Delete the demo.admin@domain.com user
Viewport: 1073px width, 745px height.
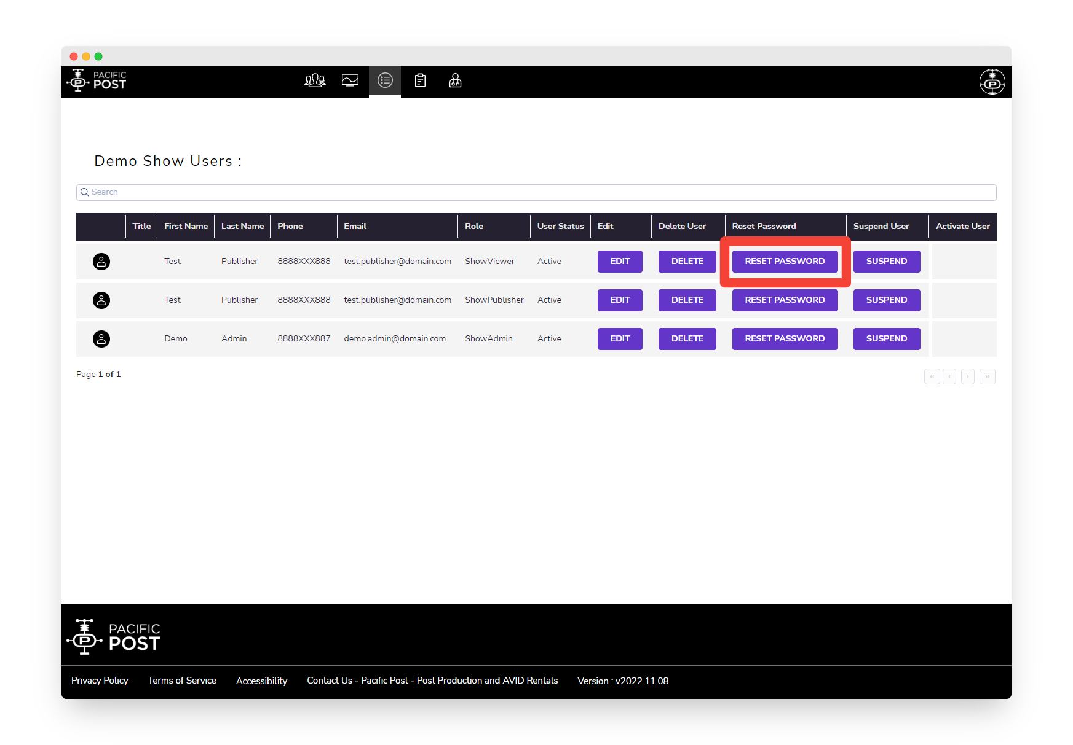(687, 339)
